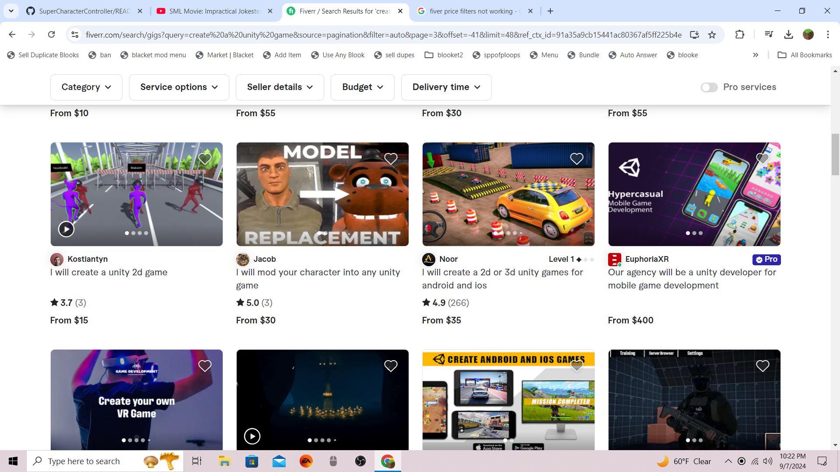Switch to the SuperCharacterController GitHub tab

tap(83, 11)
